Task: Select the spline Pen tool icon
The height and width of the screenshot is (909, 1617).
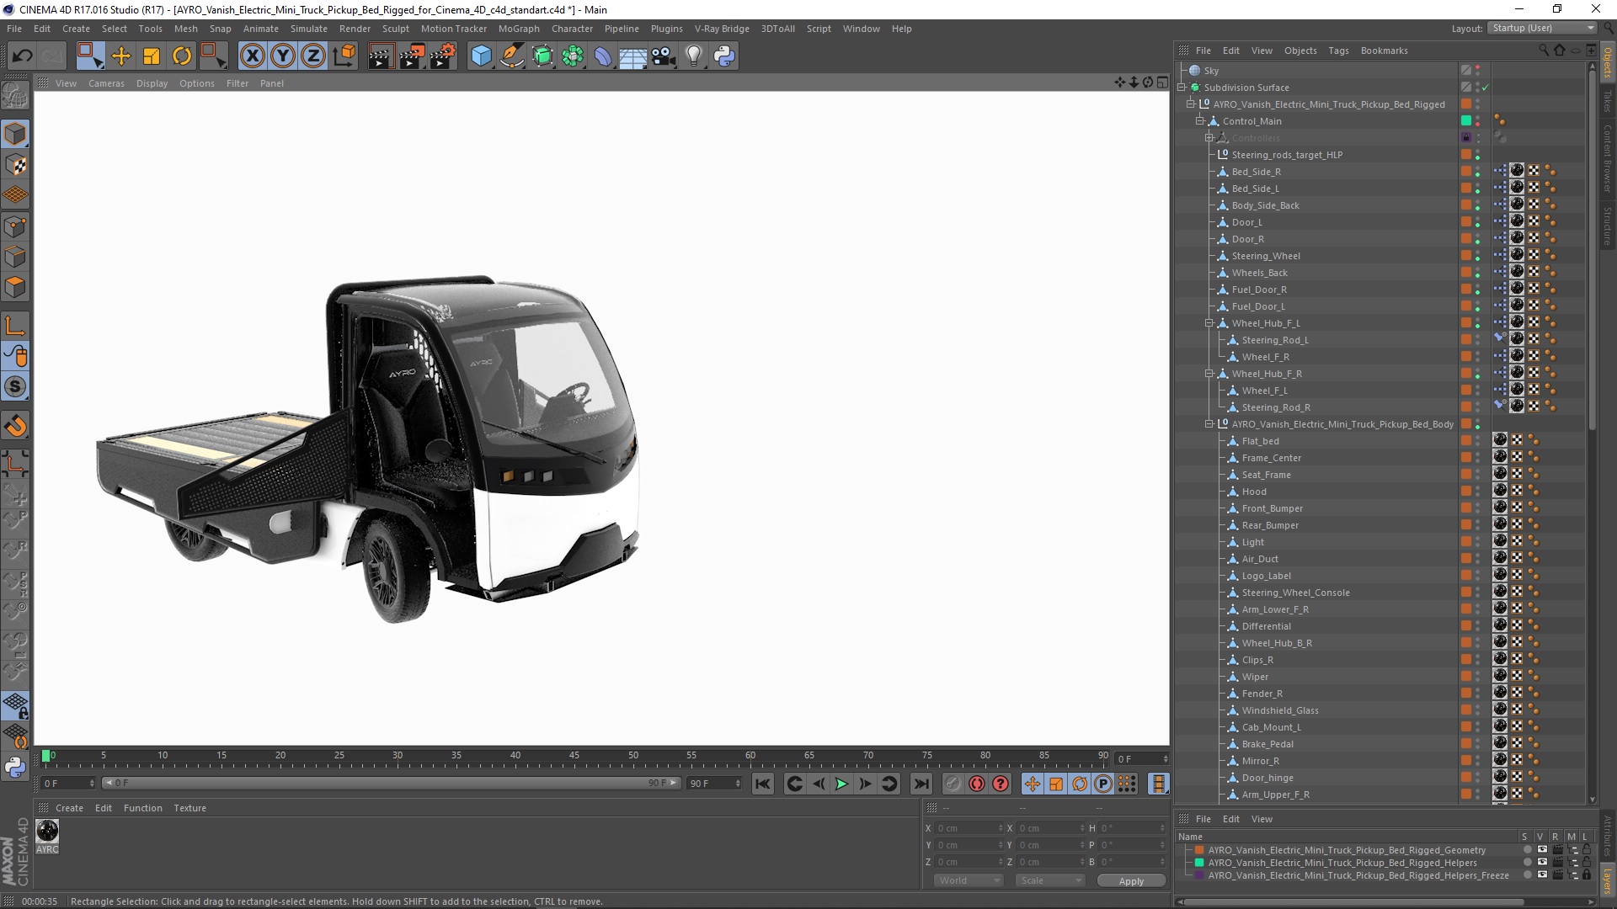Action: [x=511, y=56]
